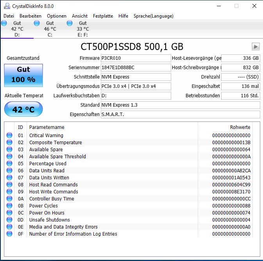Open the Sprache(Language) menu
This screenshot has height=261, width=263.
(x=154, y=16)
